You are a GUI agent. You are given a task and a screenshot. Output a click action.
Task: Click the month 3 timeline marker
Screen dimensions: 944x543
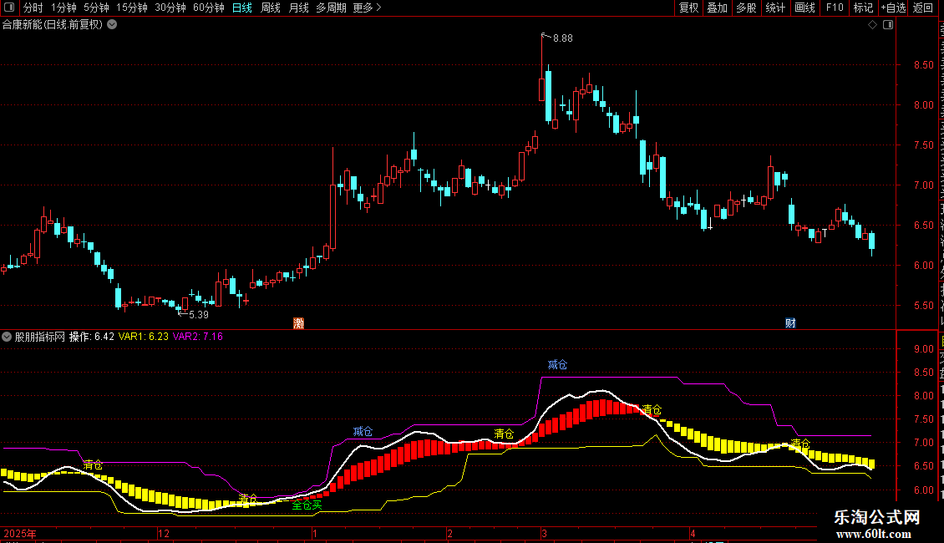point(544,533)
